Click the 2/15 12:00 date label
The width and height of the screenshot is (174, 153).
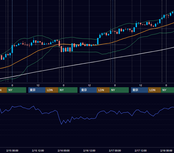pos(38,150)
